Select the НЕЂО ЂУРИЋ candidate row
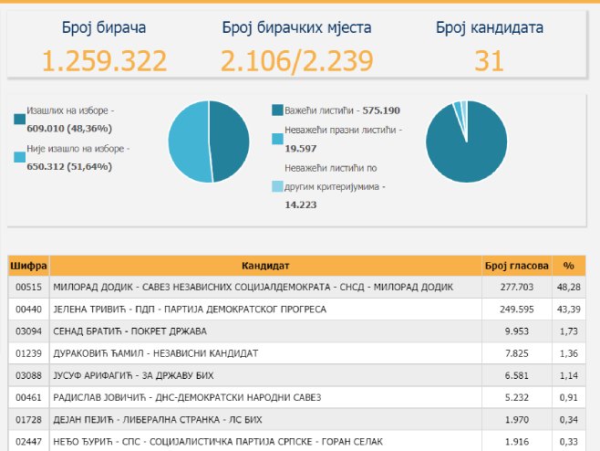The image size is (600, 451). click(x=297, y=441)
